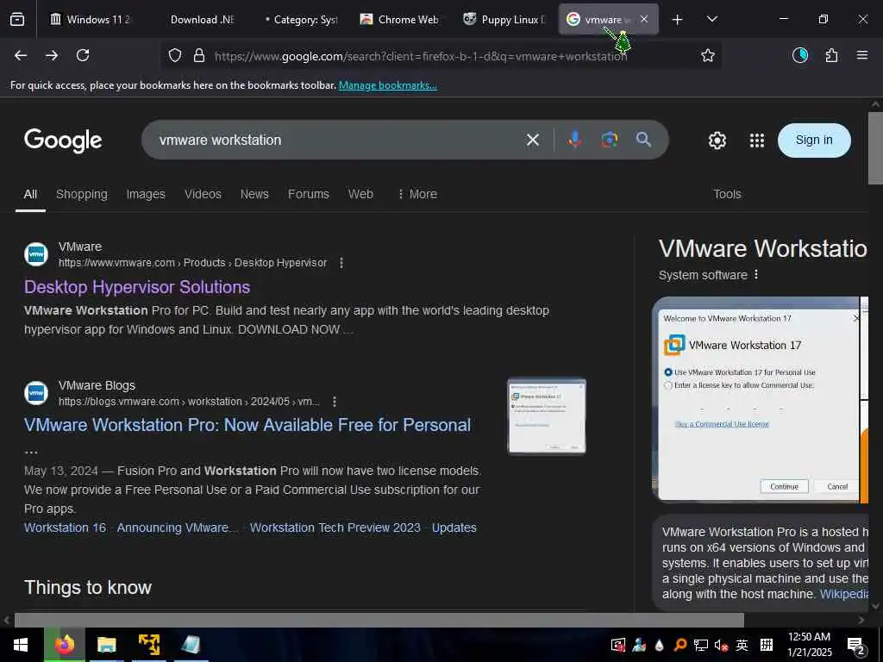883x662 pixels.
Task: Select the Videos search filter
Action: [203, 194]
